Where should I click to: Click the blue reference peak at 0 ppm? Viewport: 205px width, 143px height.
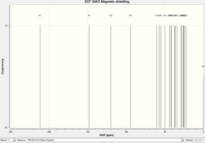coord(203,102)
